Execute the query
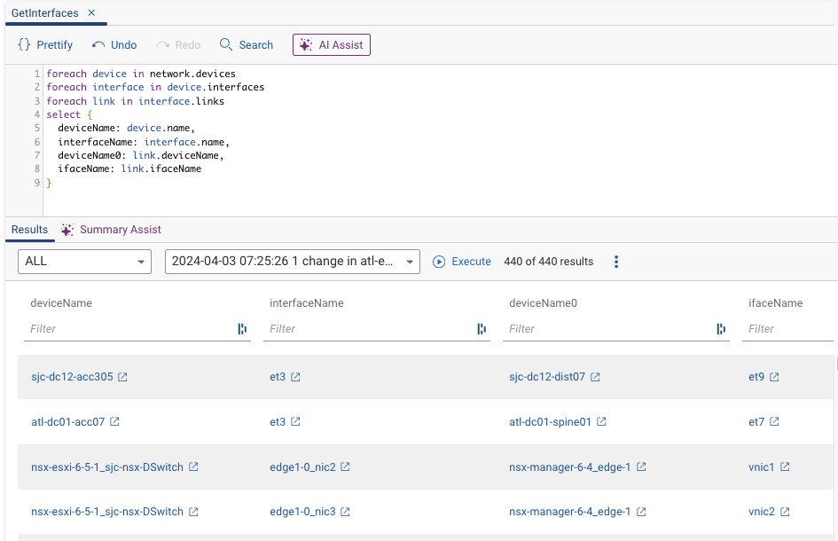The width and height of the screenshot is (838, 541). click(x=461, y=262)
